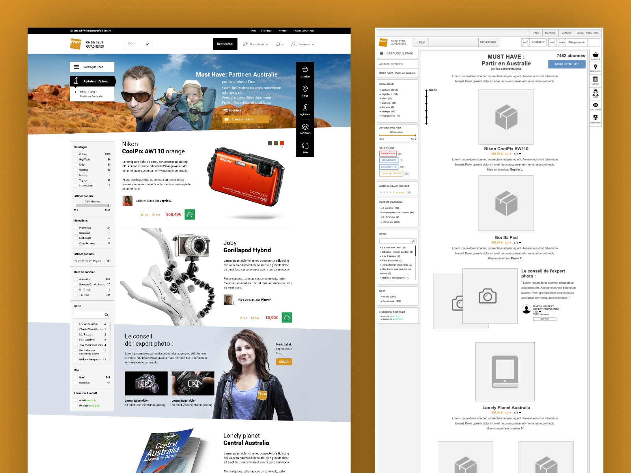Expand the Connexion dropdown arrow
The width and height of the screenshot is (631, 473).
[x=313, y=45]
